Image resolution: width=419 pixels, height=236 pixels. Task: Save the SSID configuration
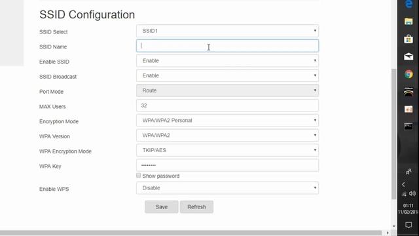[x=162, y=207]
